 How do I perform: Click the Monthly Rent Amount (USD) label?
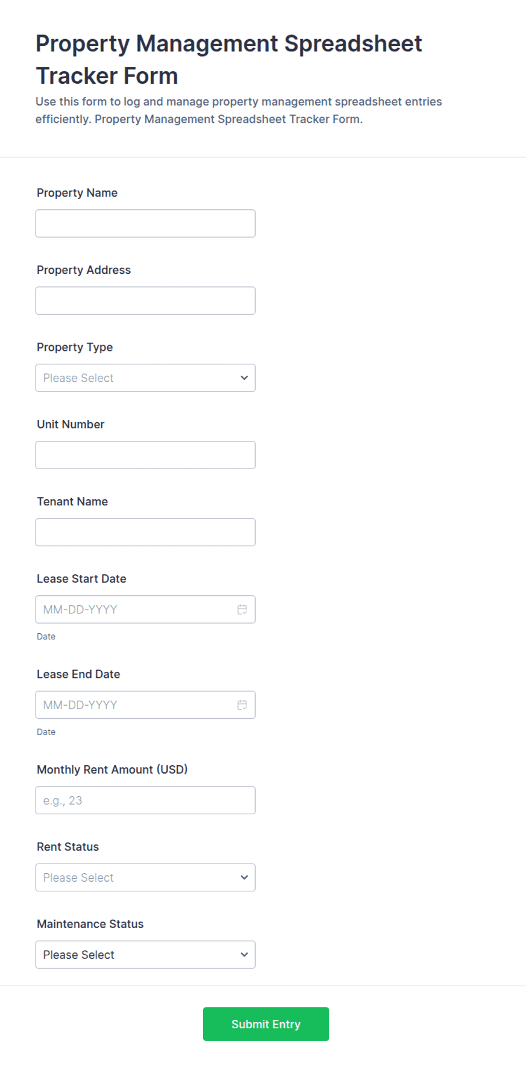(x=112, y=770)
